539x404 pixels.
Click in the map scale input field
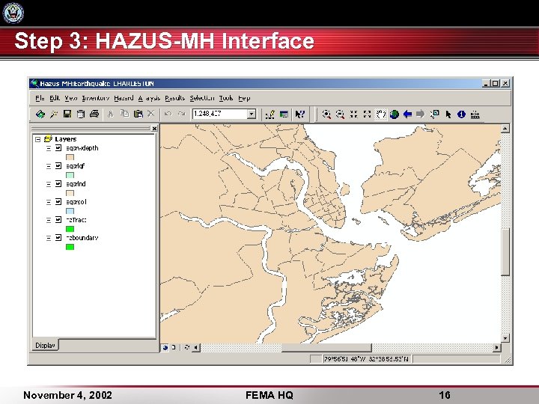coord(220,114)
